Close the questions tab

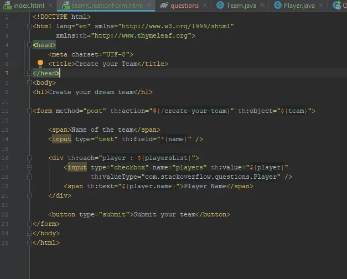click(205, 5)
